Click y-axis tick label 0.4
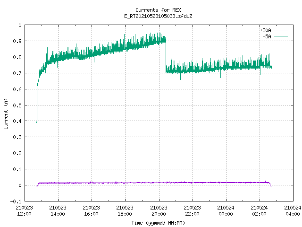 tap(17, 121)
